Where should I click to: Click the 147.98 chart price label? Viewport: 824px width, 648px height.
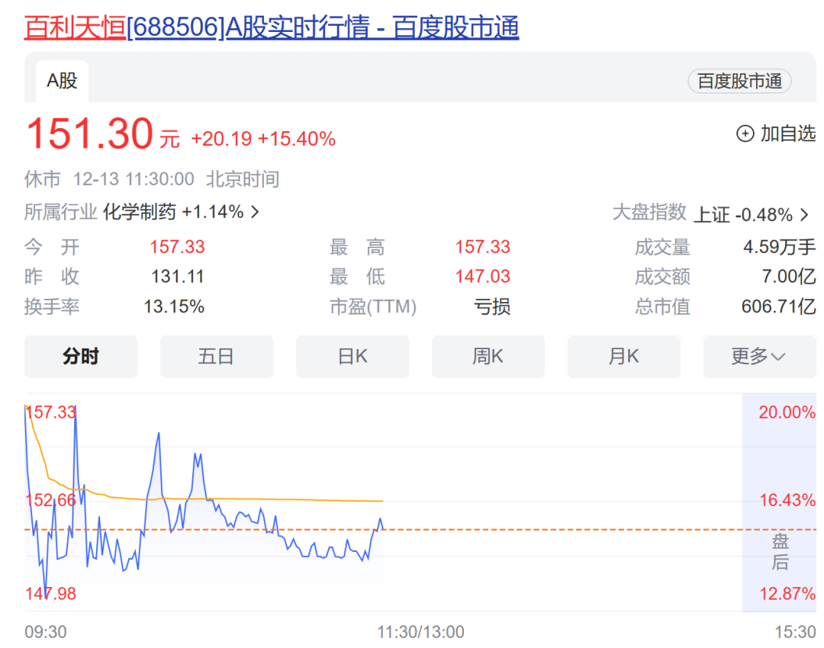(x=51, y=594)
